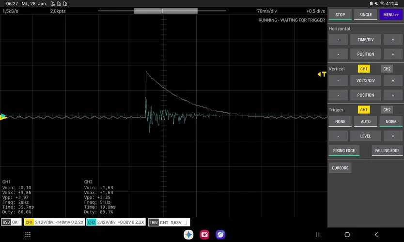The width and height of the screenshot is (404, 242).
Task: Increase horizontal POSITION with plus
Action: coord(393,54)
